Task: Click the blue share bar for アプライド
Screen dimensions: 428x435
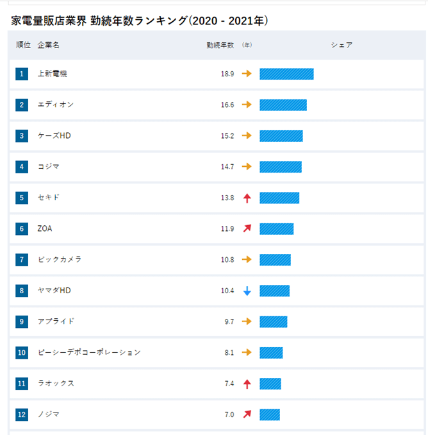Action: tap(273, 321)
